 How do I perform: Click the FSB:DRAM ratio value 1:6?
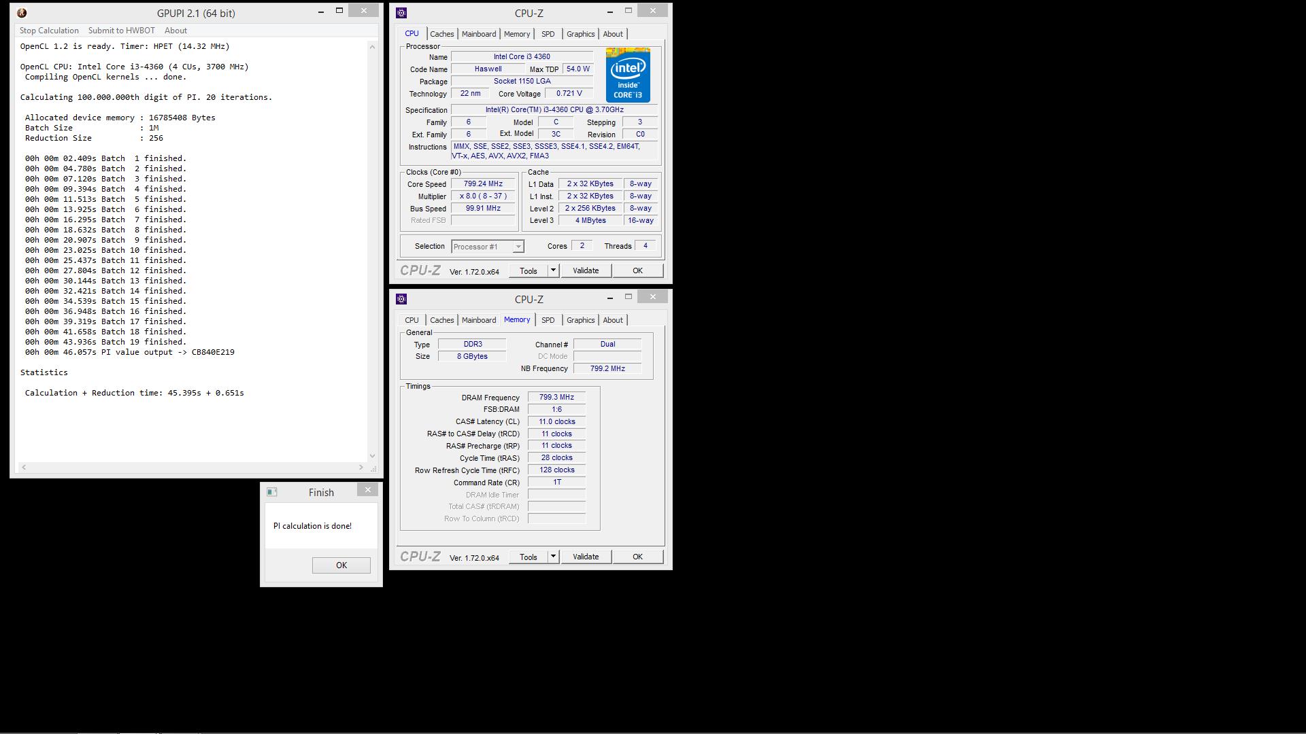coord(556,410)
